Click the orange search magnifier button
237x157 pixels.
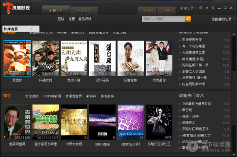[188, 19]
